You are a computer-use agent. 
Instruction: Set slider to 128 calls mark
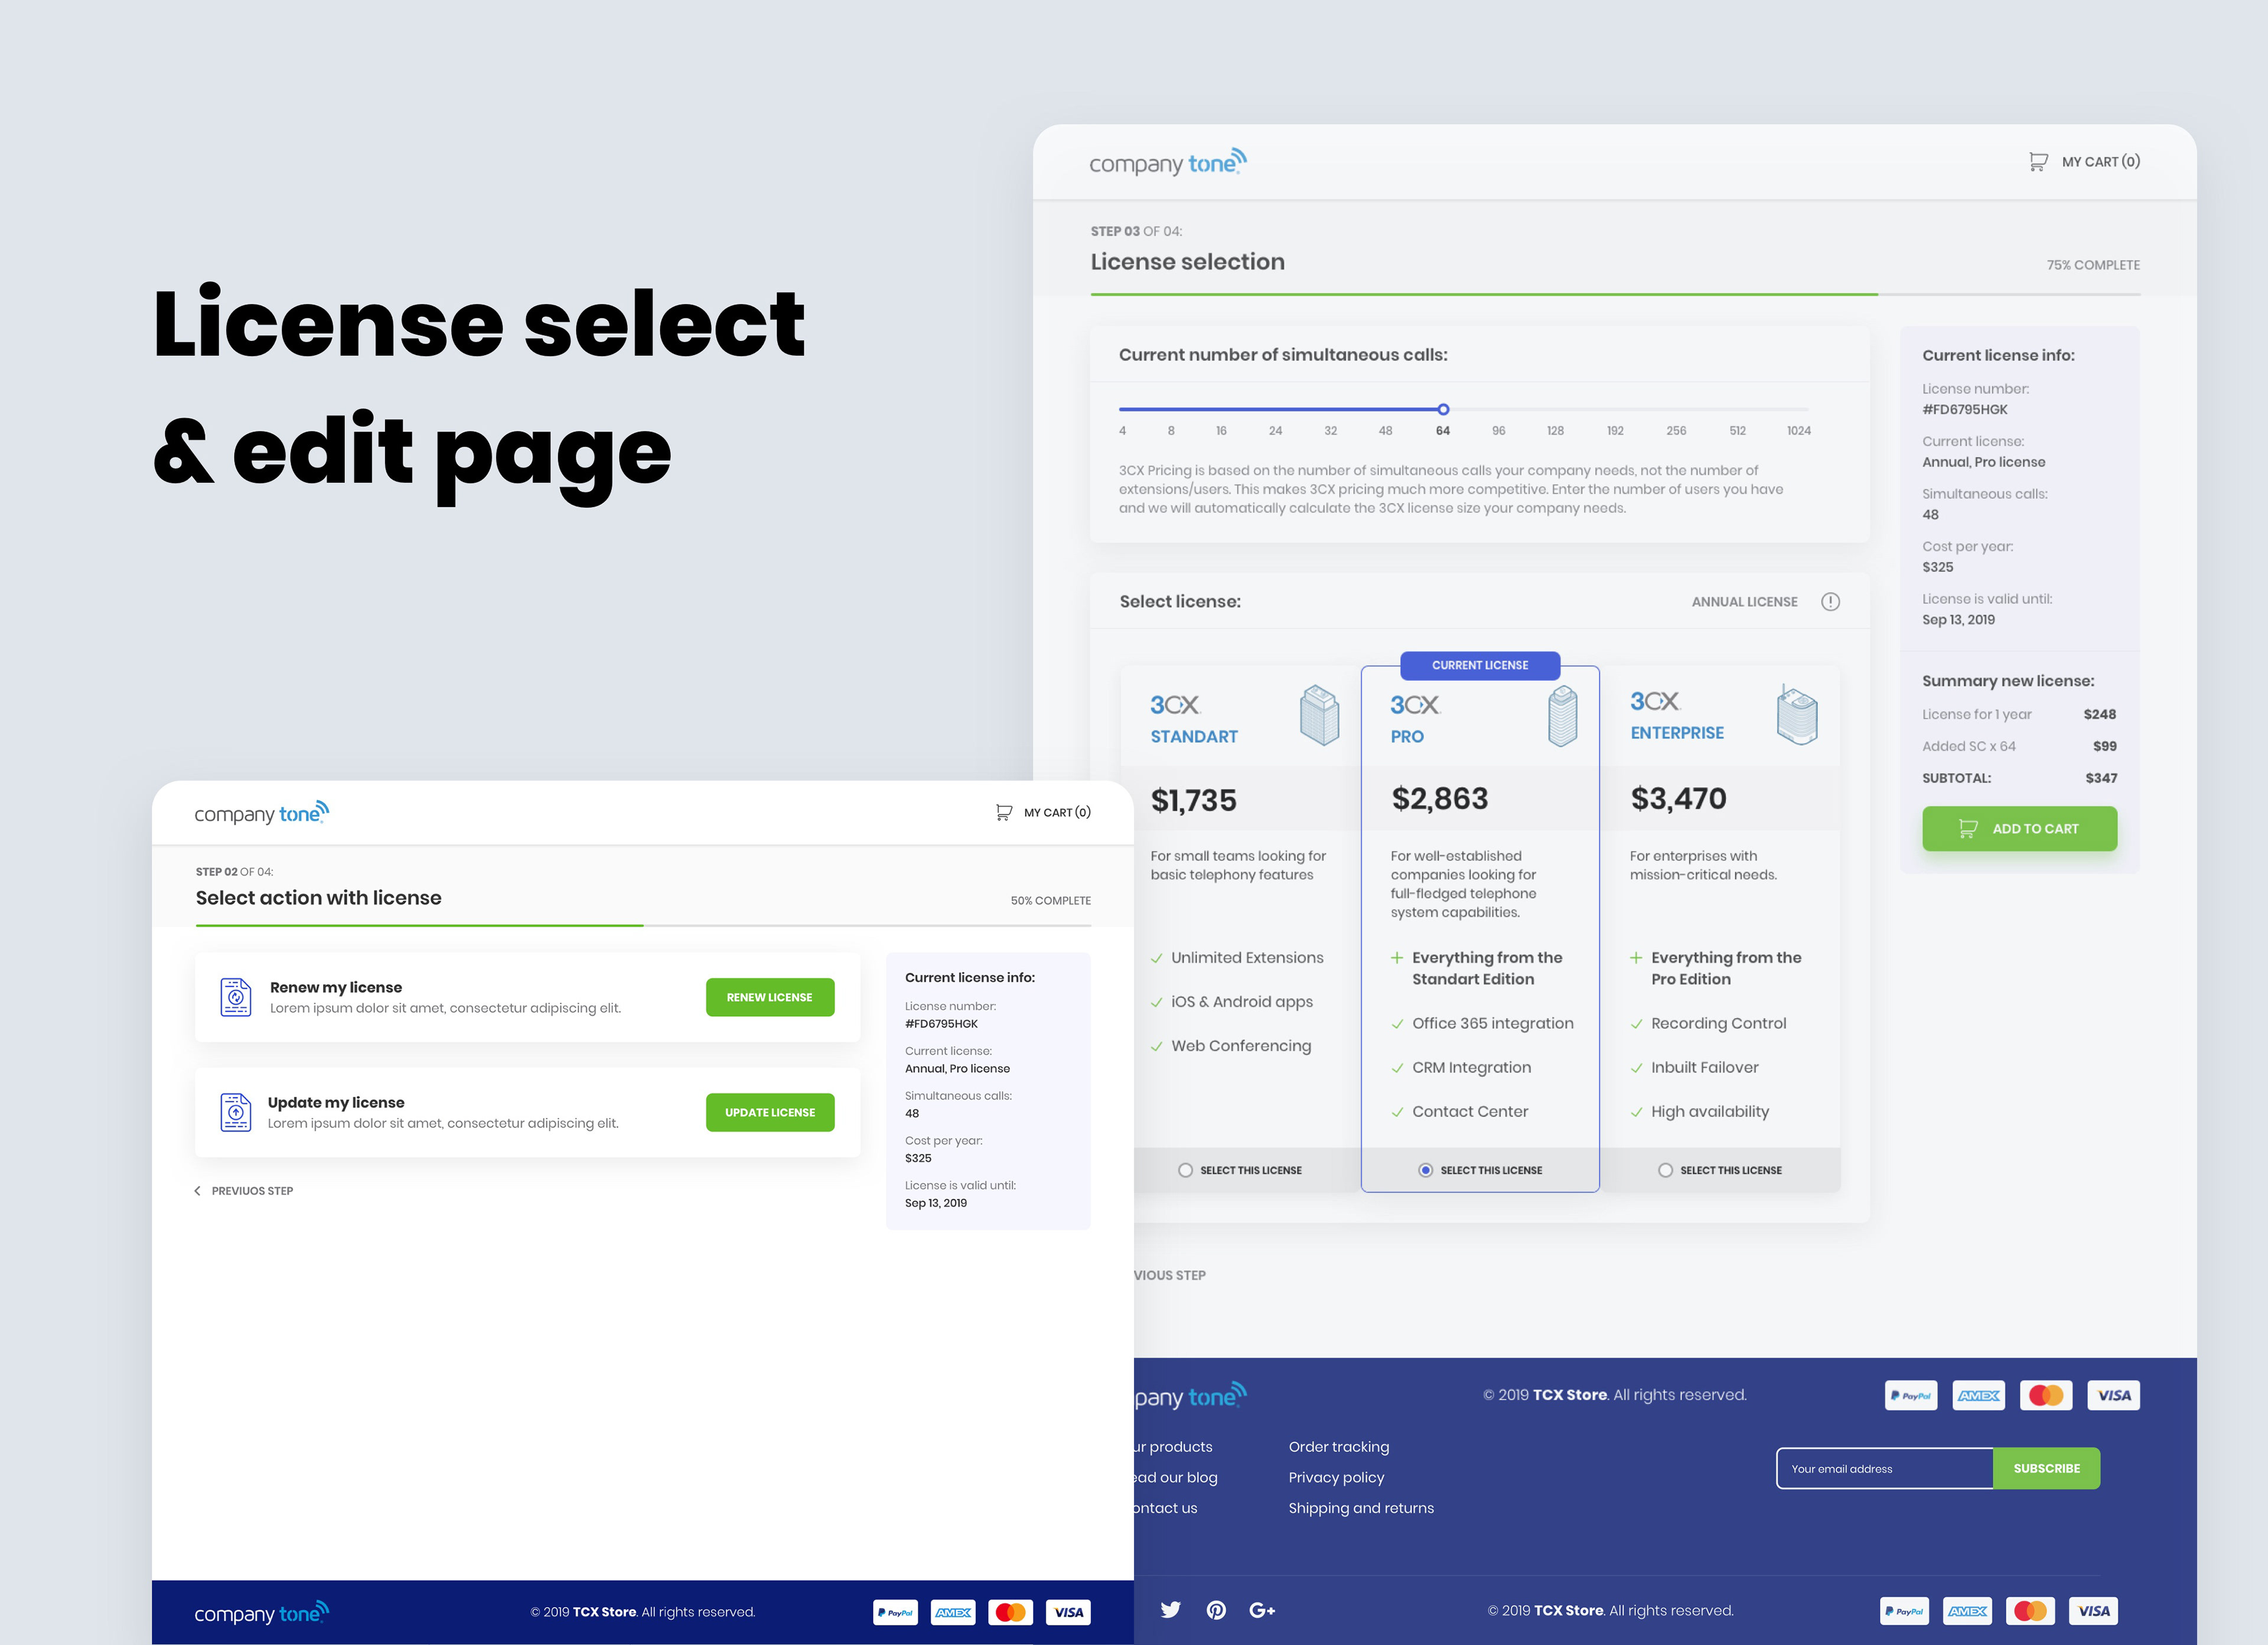tap(1555, 430)
